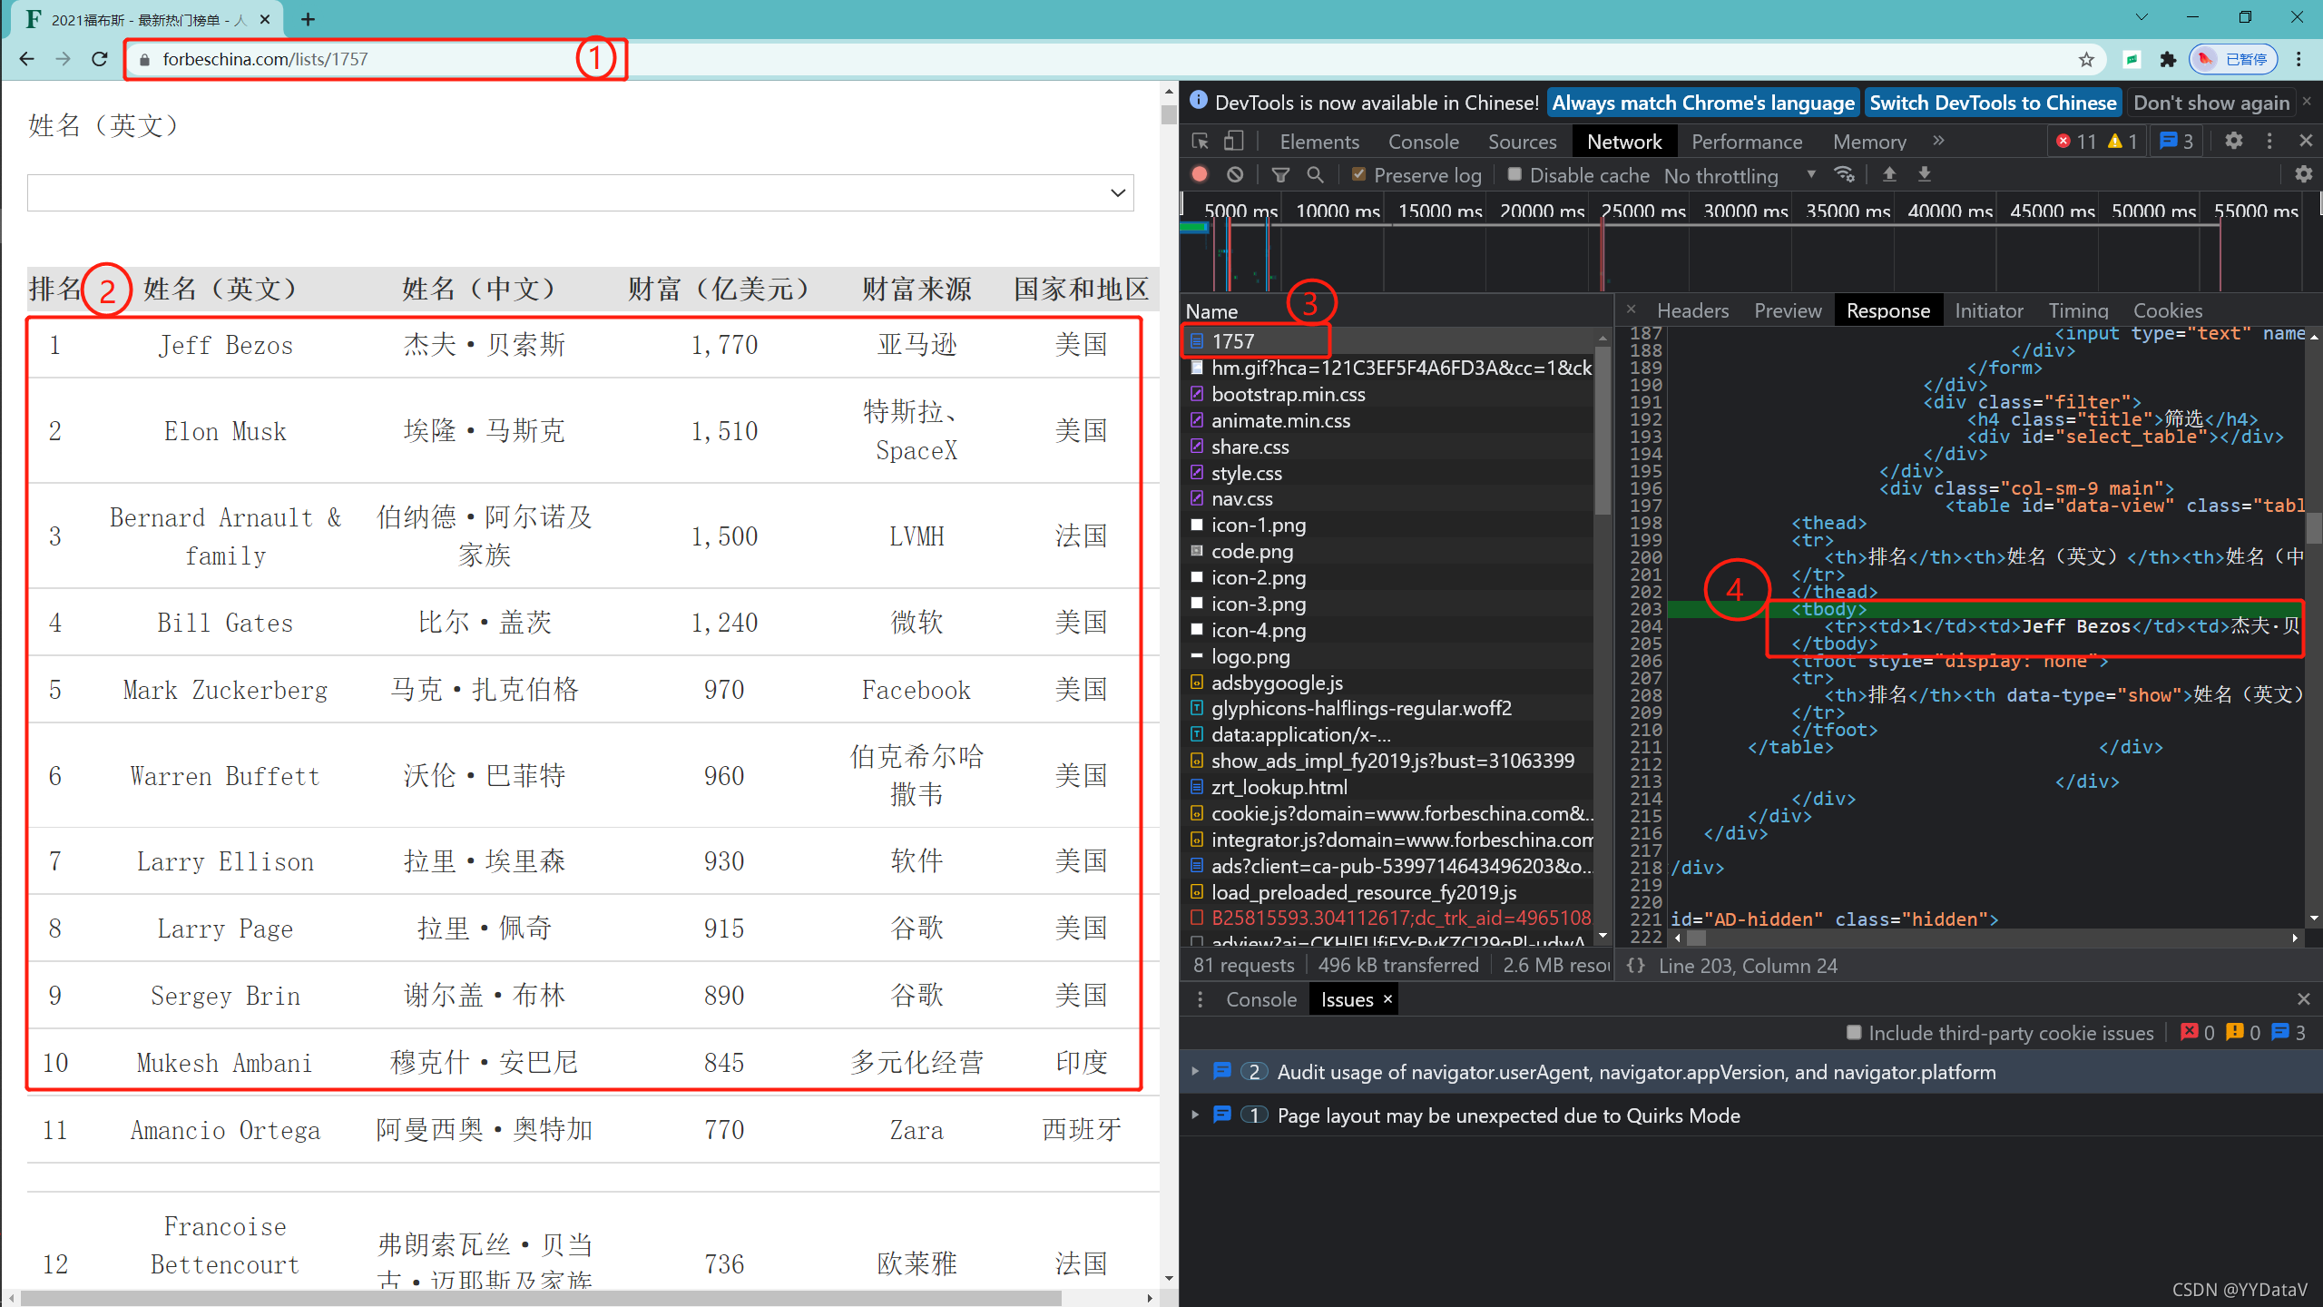
Task: Open the 姓名（英文）filter combo box
Action: click(x=581, y=192)
